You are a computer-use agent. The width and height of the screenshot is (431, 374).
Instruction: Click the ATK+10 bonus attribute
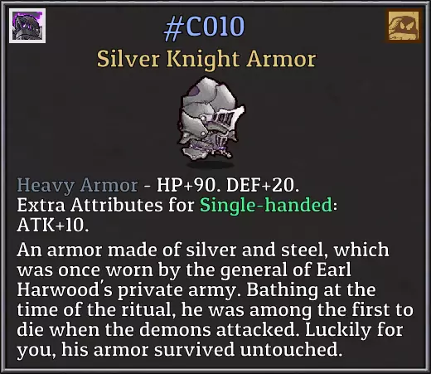point(53,226)
